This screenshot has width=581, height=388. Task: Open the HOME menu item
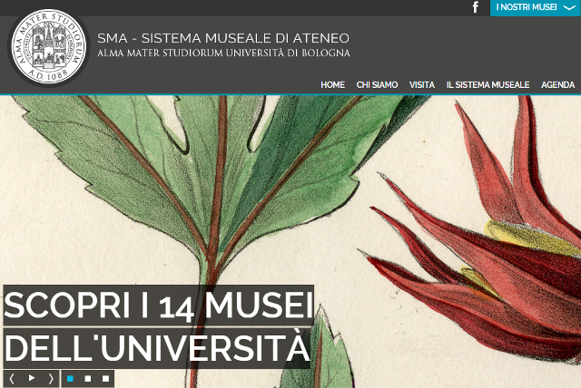point(332,84)
